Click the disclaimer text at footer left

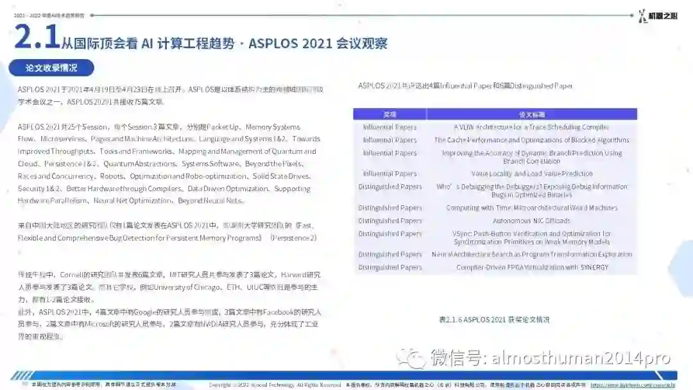103,385
